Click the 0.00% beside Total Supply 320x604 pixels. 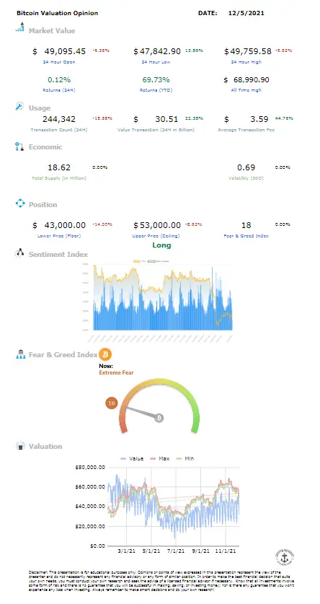[100, 167]
